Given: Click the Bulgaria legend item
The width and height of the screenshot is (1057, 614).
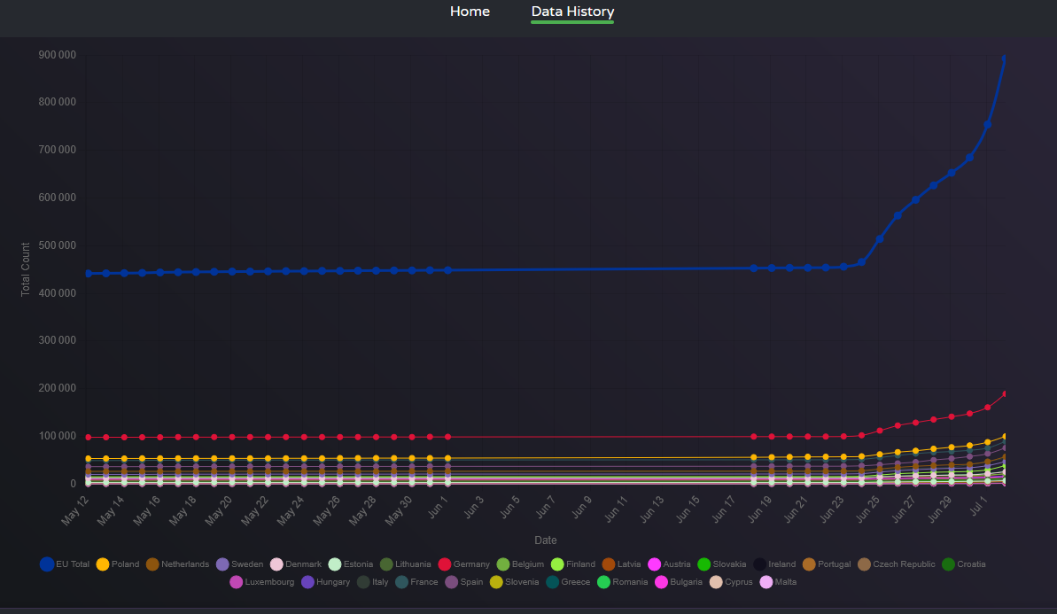Looking at the screenshot, I should tap(678, 581).
